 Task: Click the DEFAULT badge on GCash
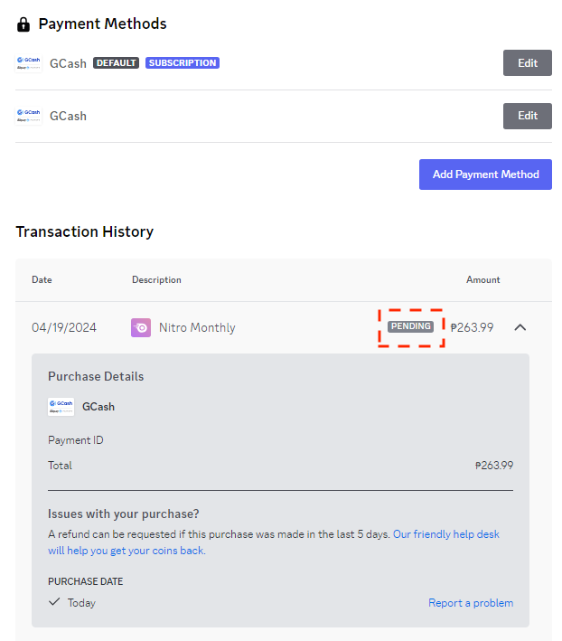(x=116, y=63)
